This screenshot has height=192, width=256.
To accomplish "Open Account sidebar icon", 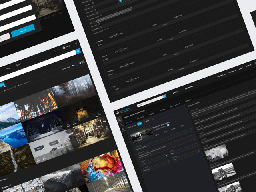I will 123,130.
